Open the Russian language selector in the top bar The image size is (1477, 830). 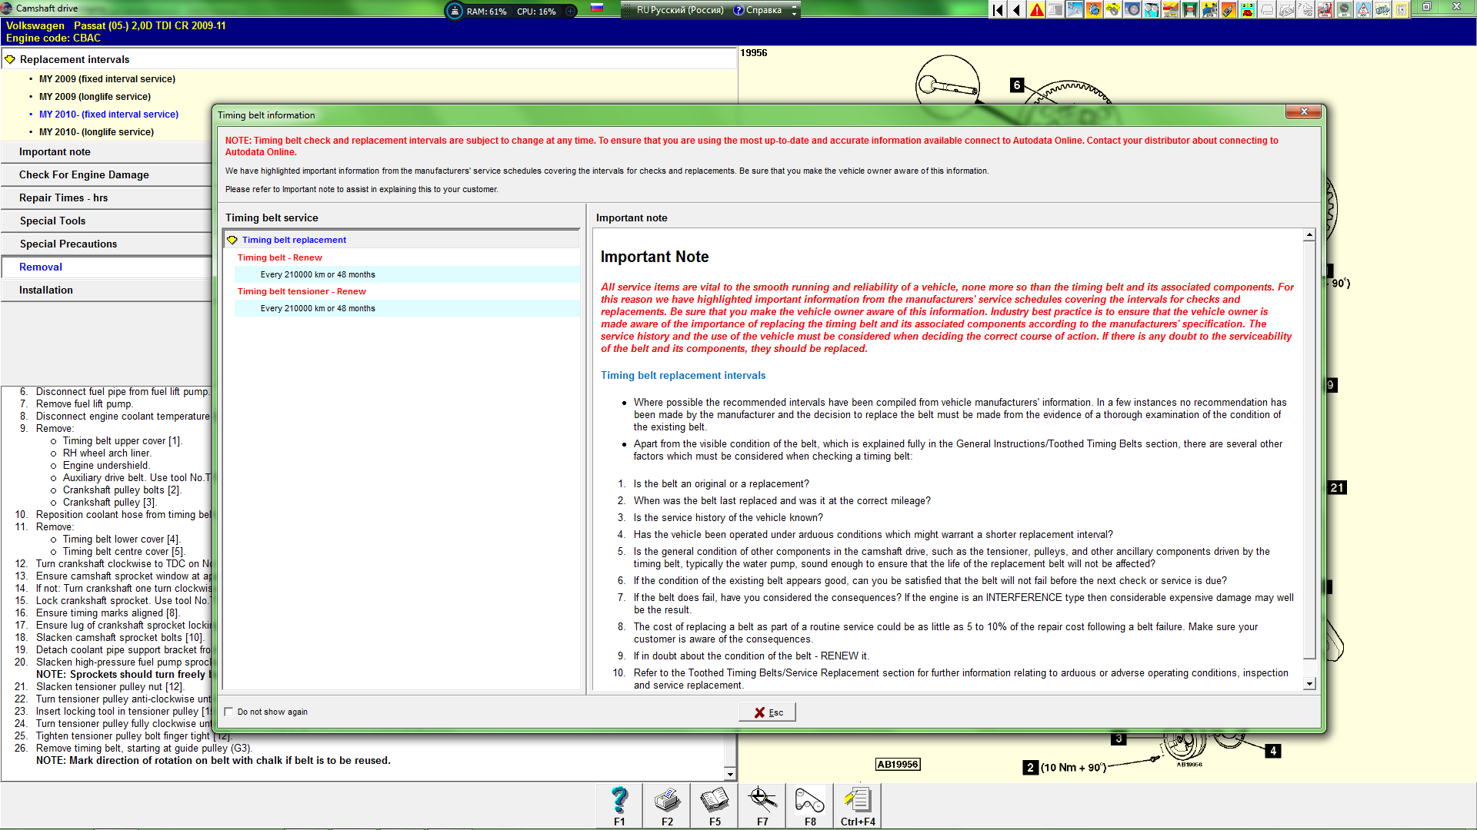click(680, 10)
